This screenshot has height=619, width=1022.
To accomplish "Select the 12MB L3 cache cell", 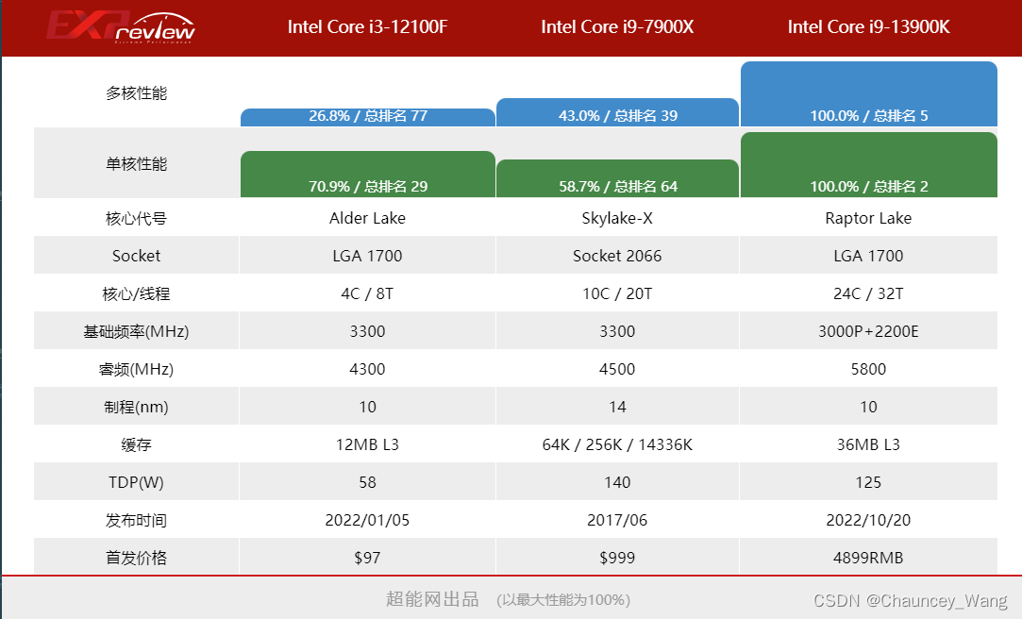I will coord(368,445).
